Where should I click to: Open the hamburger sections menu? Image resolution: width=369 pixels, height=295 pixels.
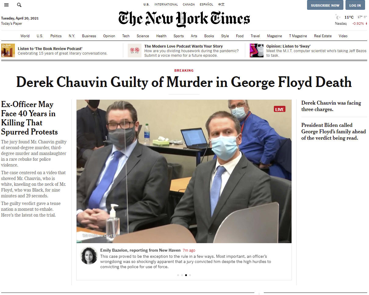tap(6, 5)
